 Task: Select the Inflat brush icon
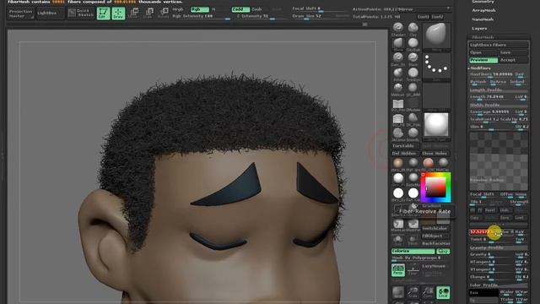[398, 74]
